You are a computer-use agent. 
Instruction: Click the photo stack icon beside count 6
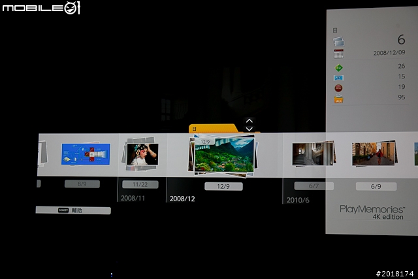click(x=338, y=42)
